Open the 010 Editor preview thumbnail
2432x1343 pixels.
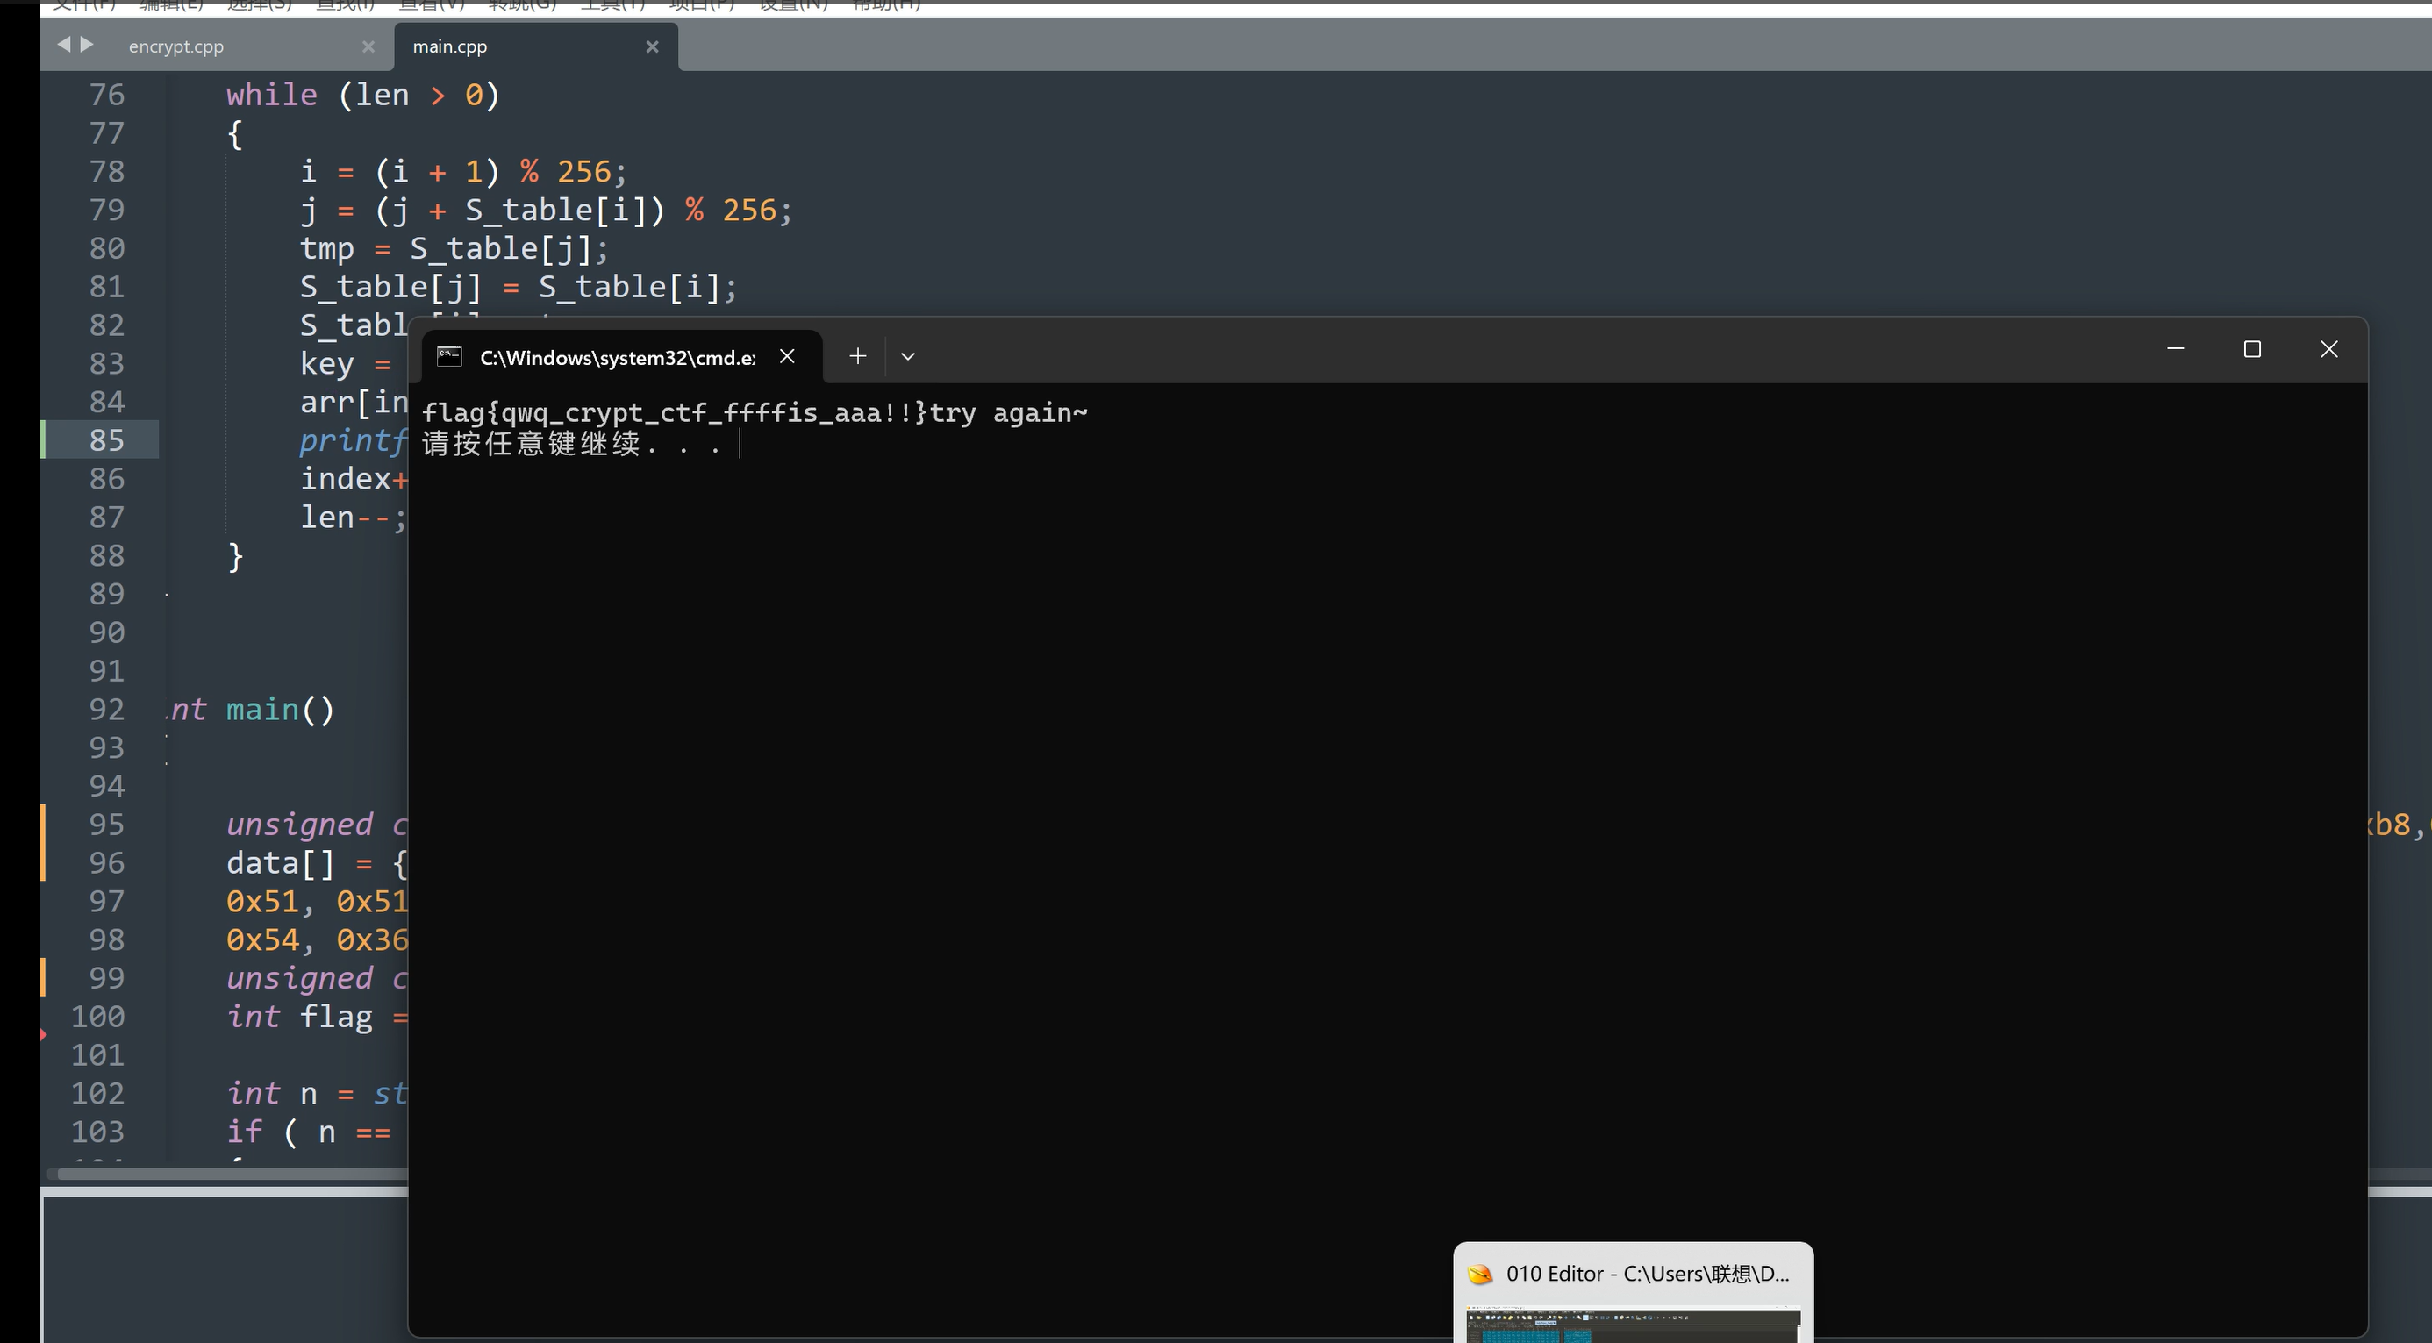click(x=1633, y=1324)
